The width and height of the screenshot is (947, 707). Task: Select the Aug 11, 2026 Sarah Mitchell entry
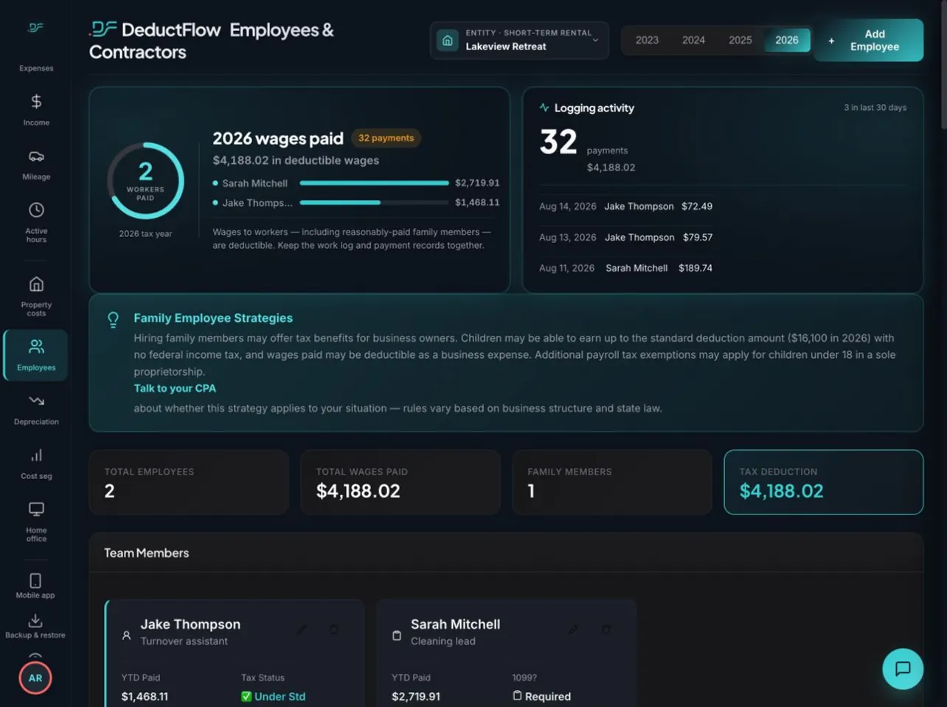(625, 268)
